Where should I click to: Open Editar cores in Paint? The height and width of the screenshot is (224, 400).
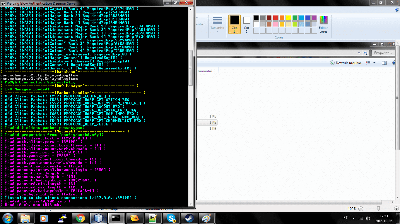[x=323, y=24]
